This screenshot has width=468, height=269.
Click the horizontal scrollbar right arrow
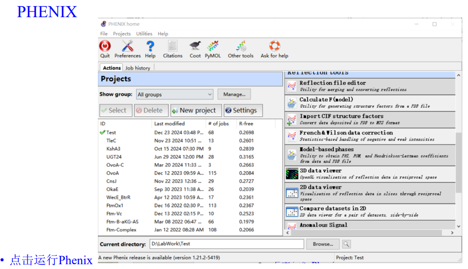click(x=452, y=233)
